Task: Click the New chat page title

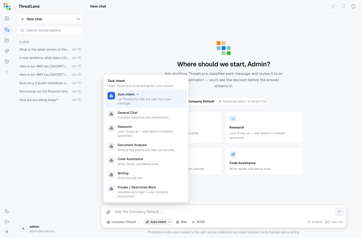Action: [98, 6]
